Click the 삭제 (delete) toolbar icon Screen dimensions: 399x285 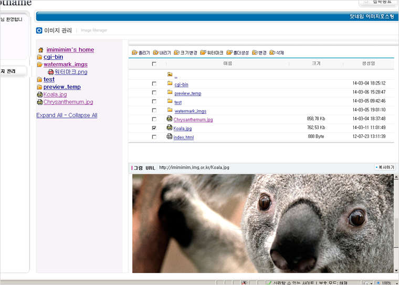click(272, 52)
